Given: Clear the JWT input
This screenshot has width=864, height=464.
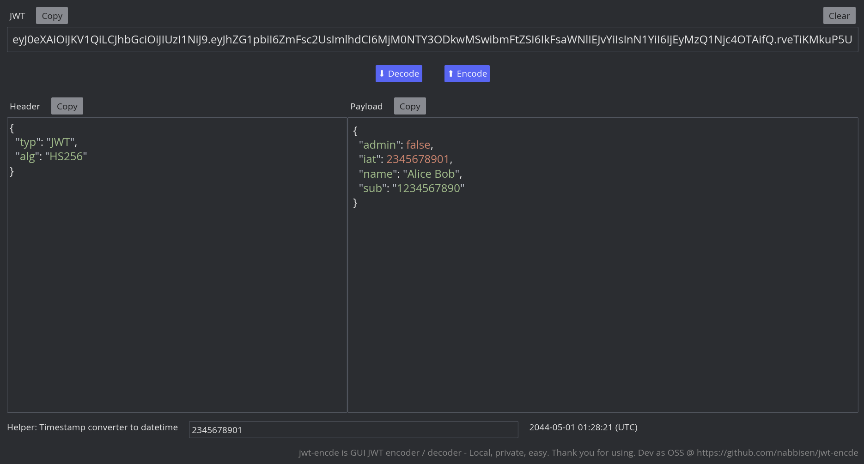Looking at the screenshot, I should tap(839, 15).
